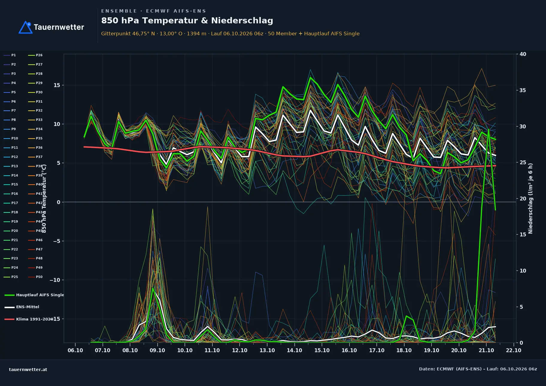Click the 'ENSEMBLE · ECMWF AIFS-ENS' header text

pos(154,11)
